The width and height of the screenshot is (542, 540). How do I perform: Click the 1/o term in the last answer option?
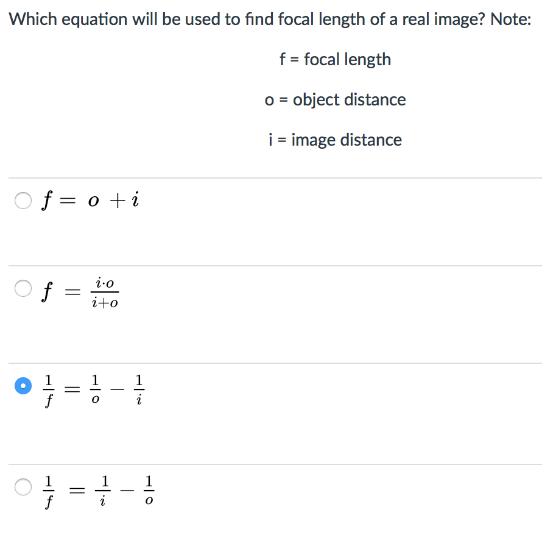coord(149,490)
